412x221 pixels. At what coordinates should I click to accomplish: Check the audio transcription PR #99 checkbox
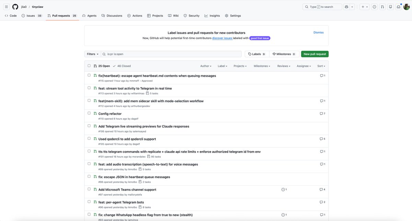pos(89,164)
